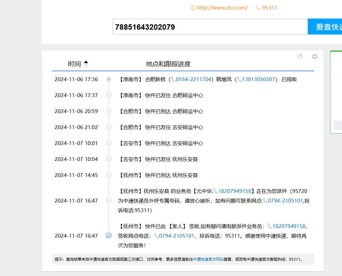Click the 时间 column header
342x276 pixels.
(74, 64)
